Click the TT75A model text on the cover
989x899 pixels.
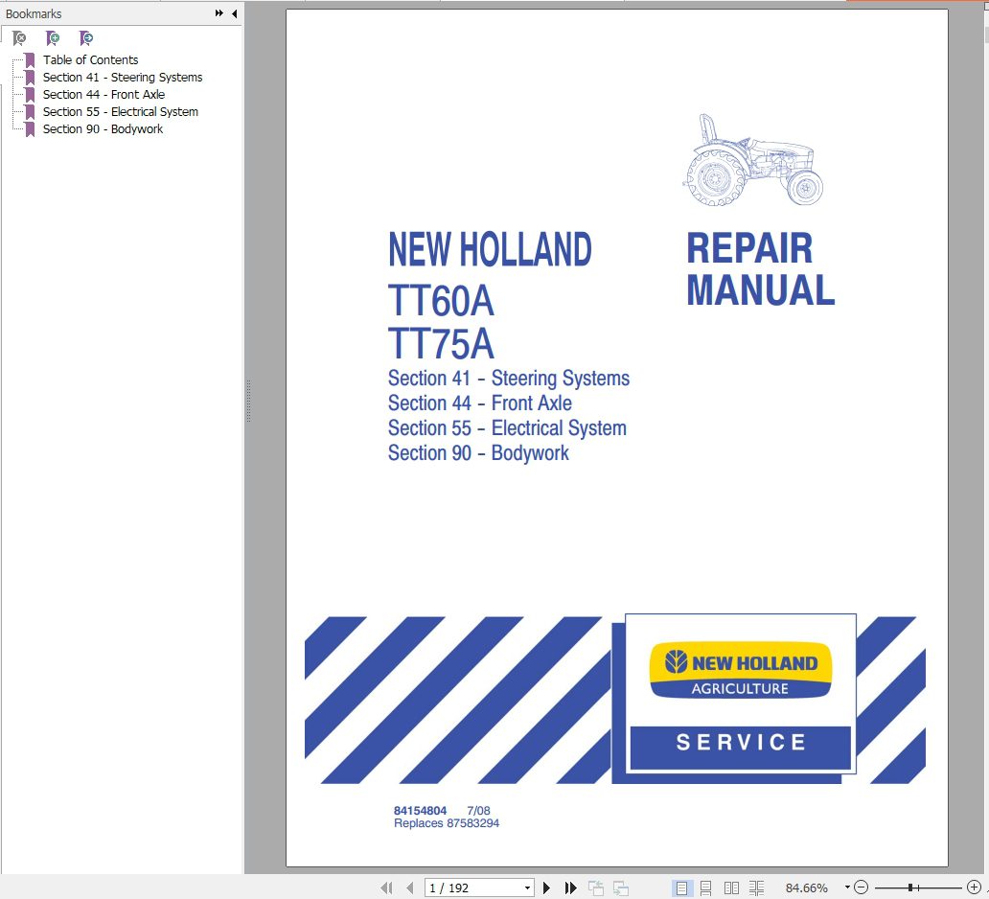pyautogui.click(x=441, y=343)
